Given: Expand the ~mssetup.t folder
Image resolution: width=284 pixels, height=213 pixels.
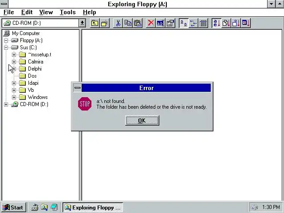Looking at the screenshot, I should click(14, 55).
